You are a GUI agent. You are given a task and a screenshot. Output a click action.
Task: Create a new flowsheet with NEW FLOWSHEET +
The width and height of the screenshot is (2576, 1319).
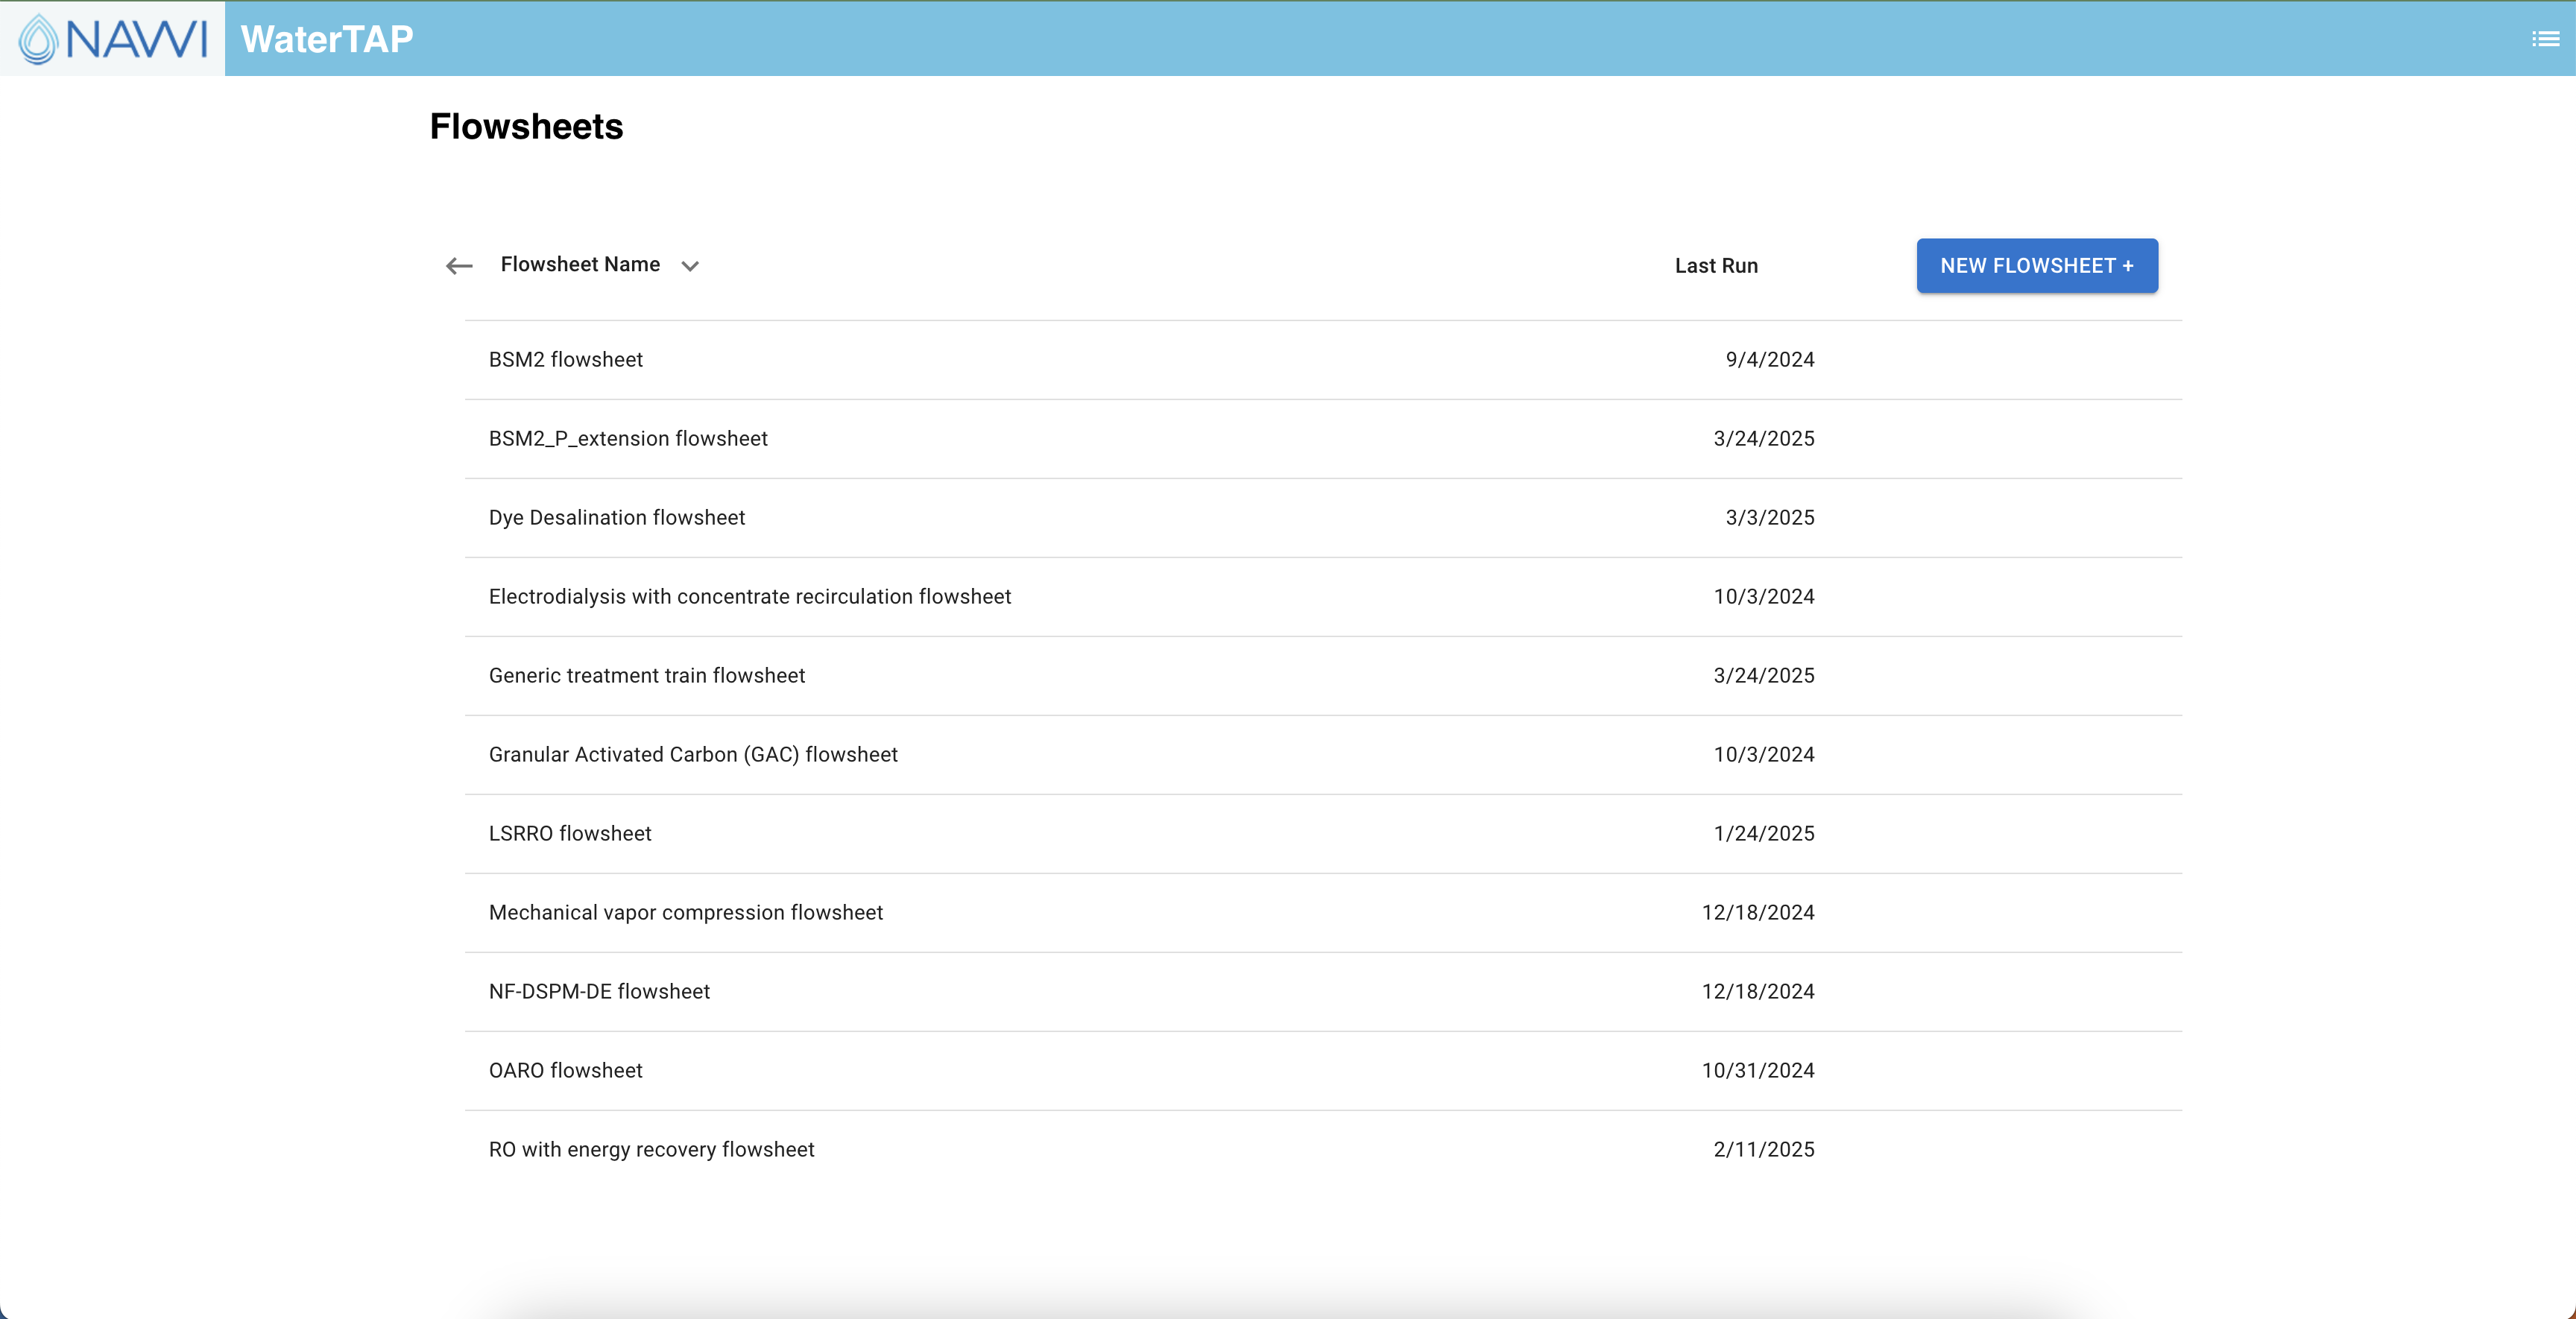[2037, 266]
